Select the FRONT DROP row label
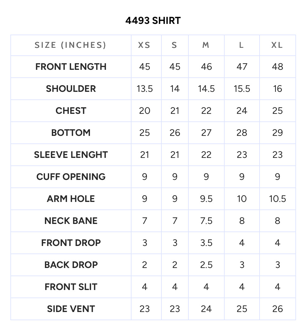Viewport: 302px width, 329px height. pos(71,243)
